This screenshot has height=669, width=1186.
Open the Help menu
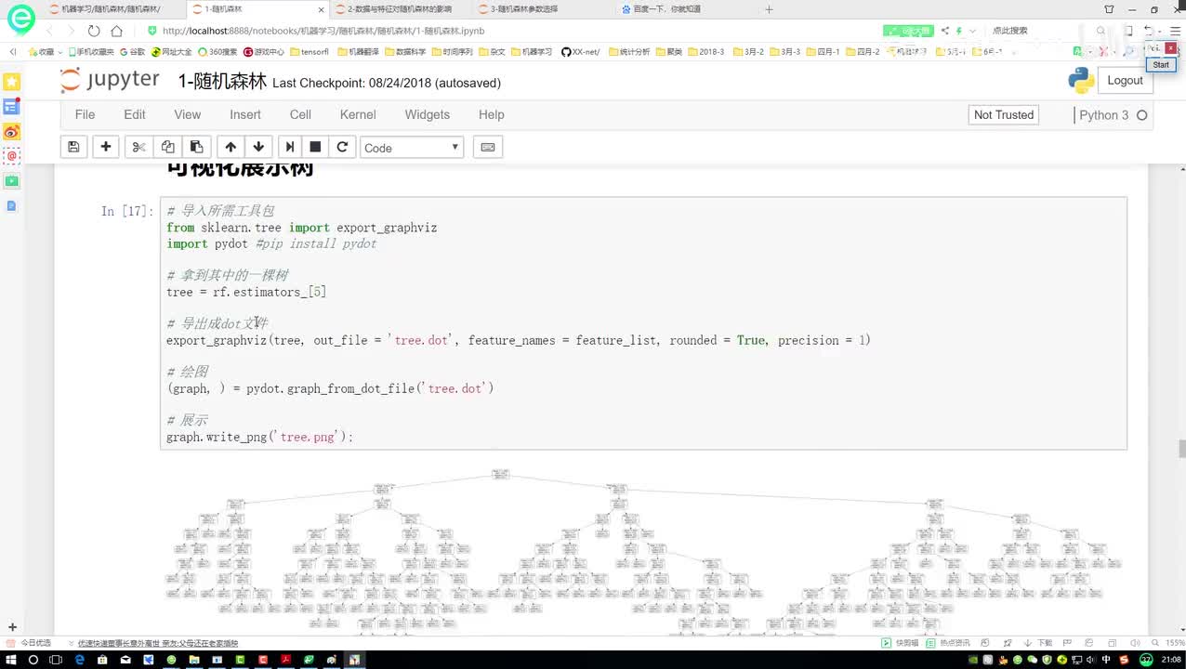491,114
